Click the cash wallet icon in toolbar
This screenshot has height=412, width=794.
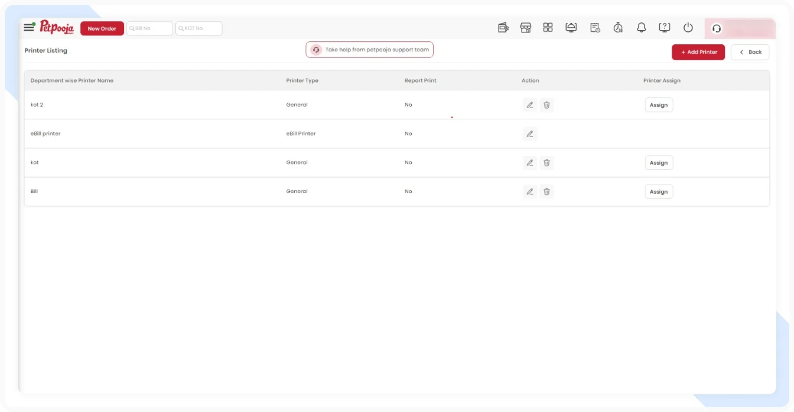503,28
